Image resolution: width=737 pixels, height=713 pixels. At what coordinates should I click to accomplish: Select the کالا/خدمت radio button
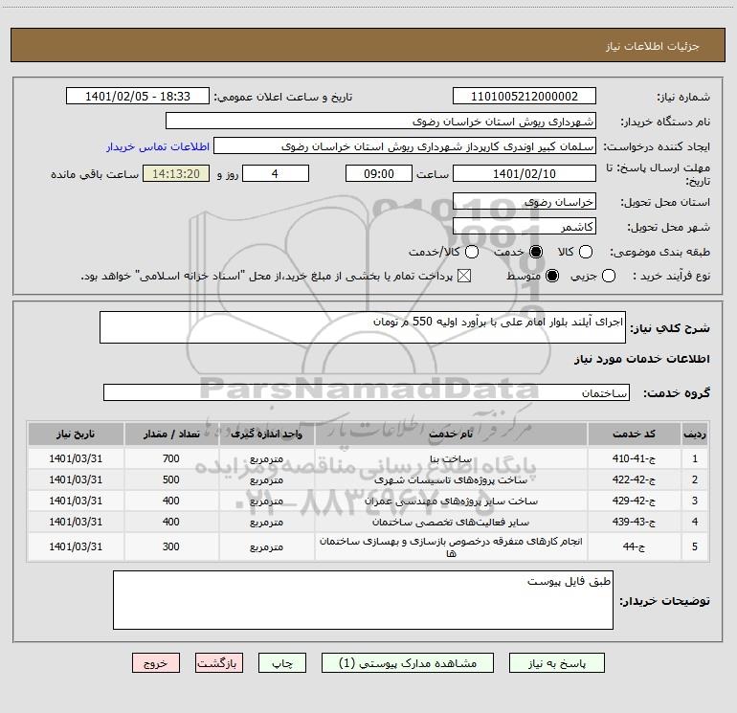[472, 252]
